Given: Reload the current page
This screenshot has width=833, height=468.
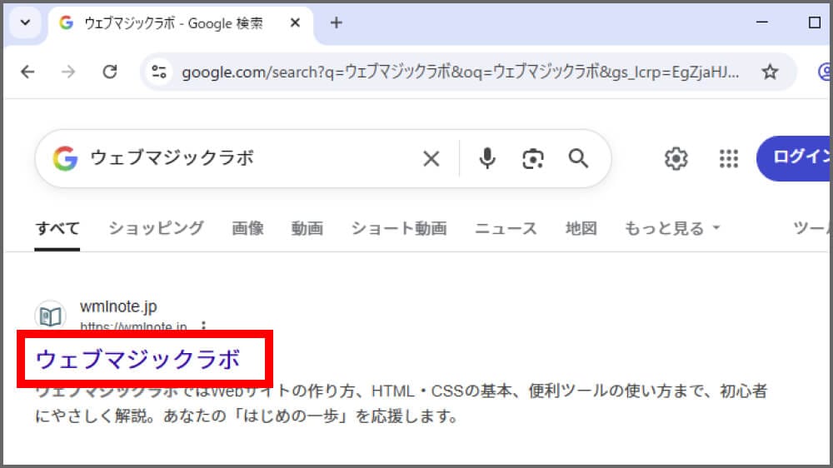Looking at the screenshot, I should [109, 72].
